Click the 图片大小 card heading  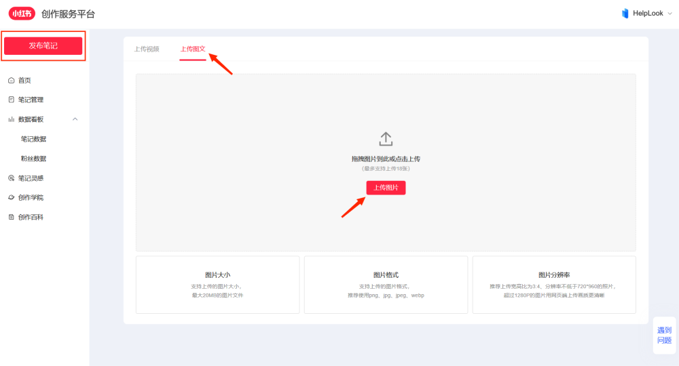tap(217, 274)
